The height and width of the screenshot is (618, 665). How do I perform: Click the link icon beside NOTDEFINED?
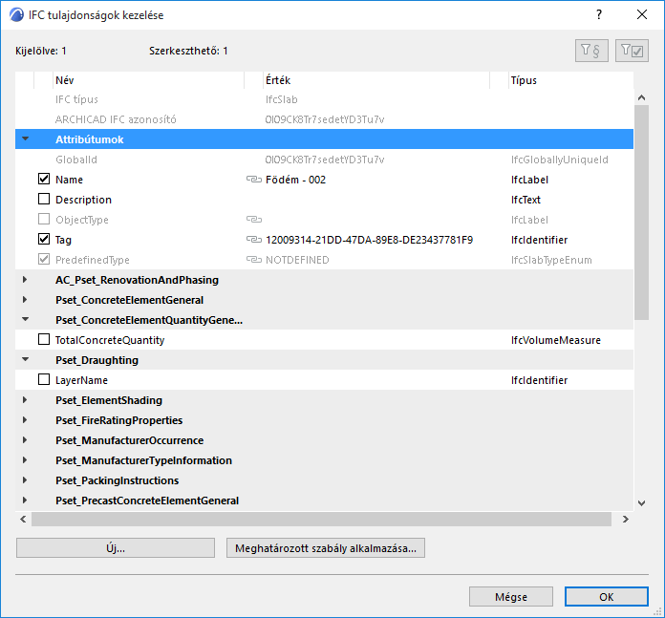click(253, 260)
